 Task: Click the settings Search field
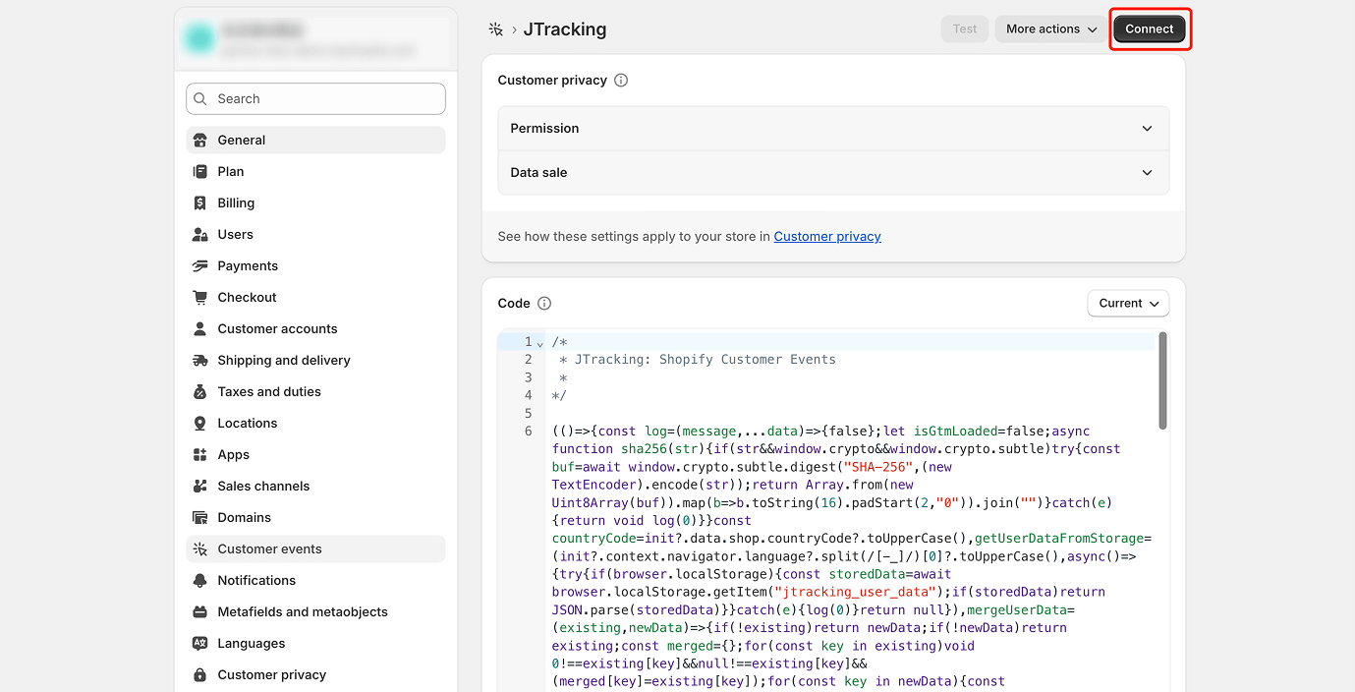coord(315,99)
